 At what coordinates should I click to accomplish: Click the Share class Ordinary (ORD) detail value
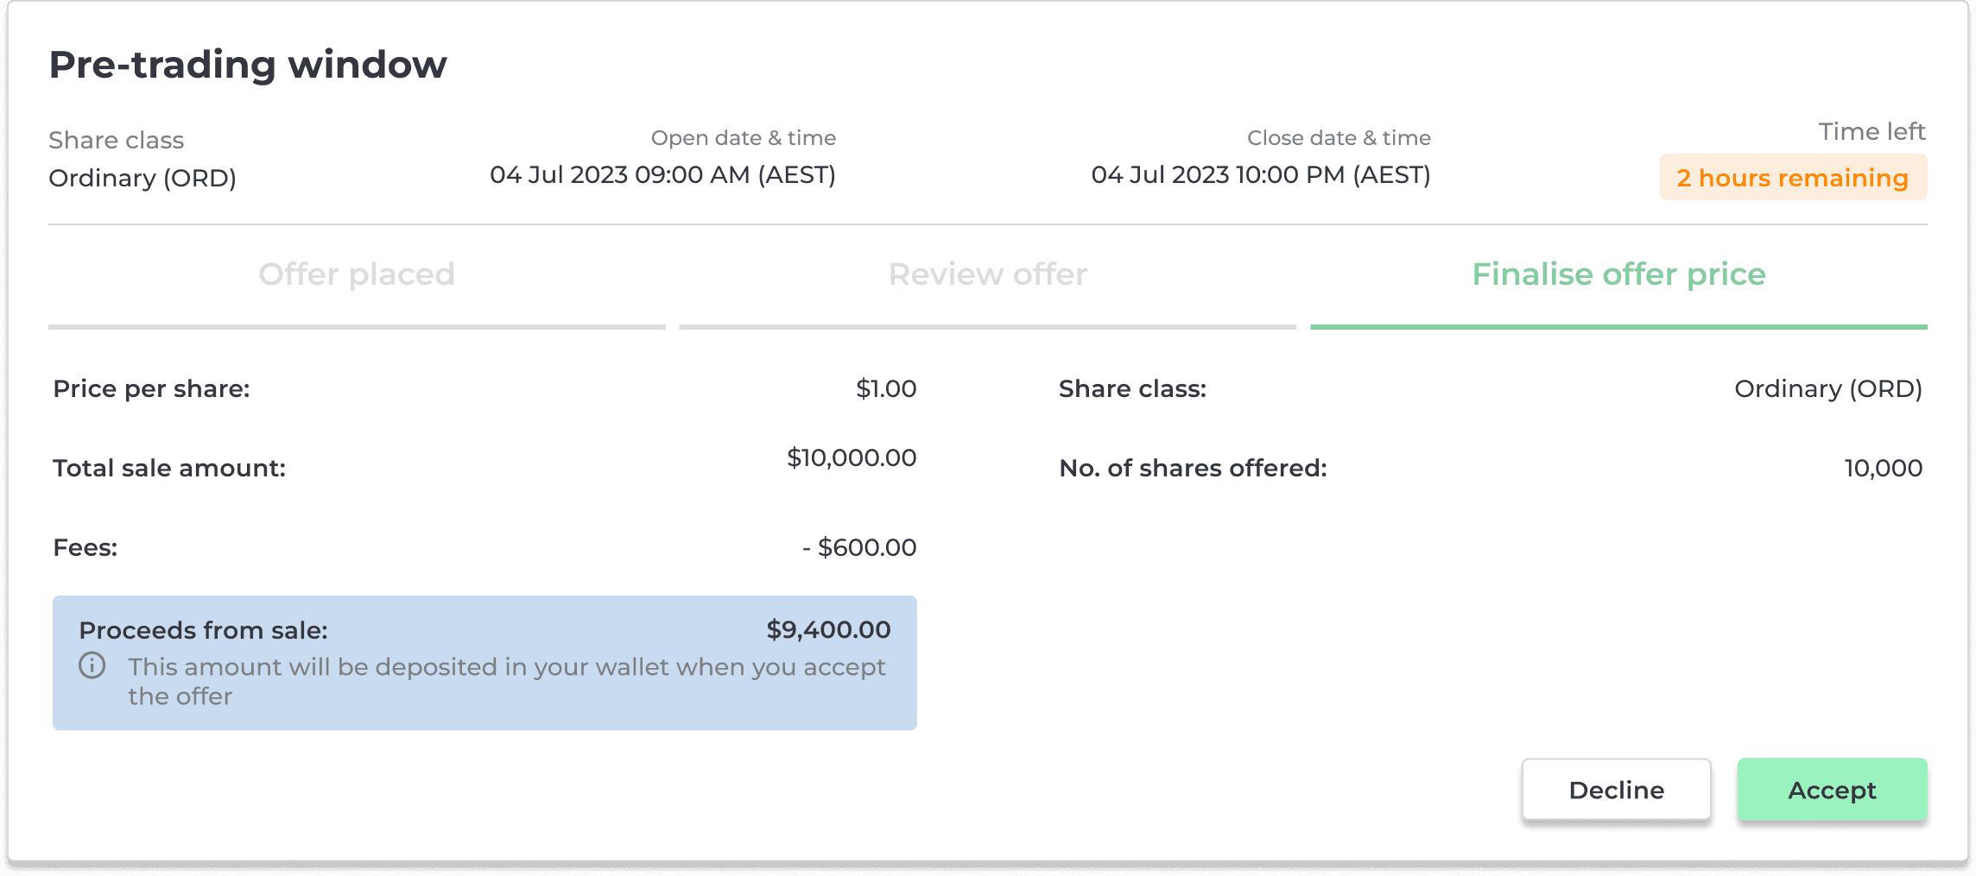(x=1828, y=388)
